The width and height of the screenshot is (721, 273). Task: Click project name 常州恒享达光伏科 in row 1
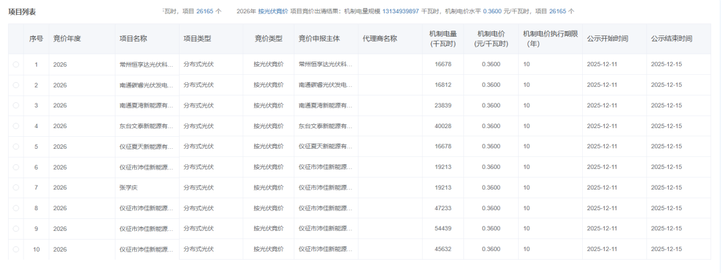point(147,64)
